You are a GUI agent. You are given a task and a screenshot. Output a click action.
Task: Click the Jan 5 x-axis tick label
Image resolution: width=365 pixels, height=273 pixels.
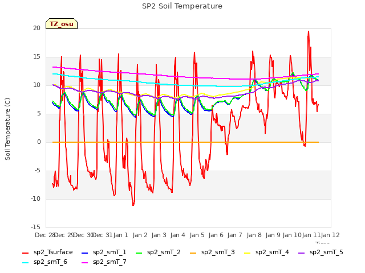(x=197, y=235)
